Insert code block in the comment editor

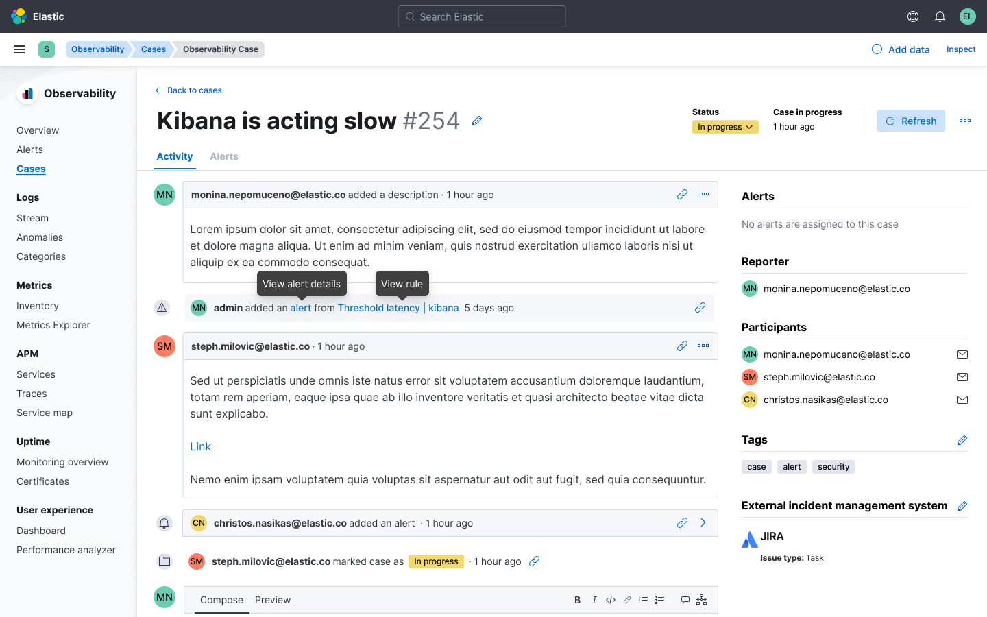click(611, 600)
